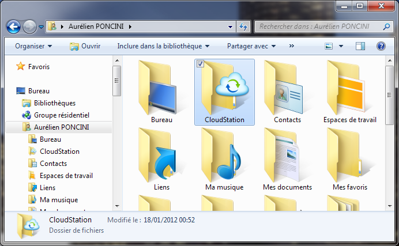399x246 pixels.
Task: Select Ma musique in navigation tree
Action: click(59, 200)
